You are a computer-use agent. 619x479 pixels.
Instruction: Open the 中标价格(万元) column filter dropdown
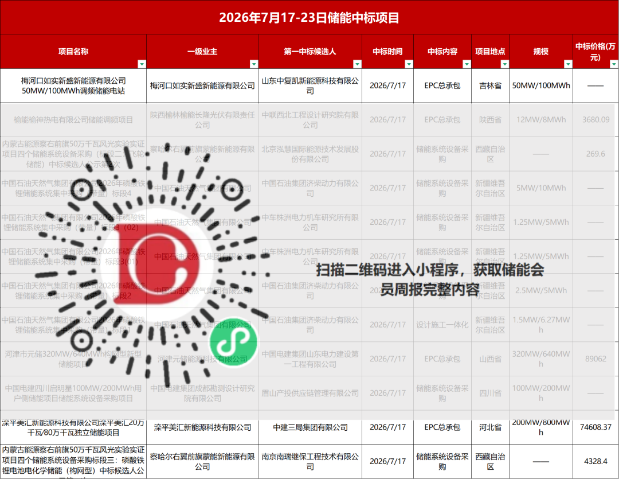(614, 64)
